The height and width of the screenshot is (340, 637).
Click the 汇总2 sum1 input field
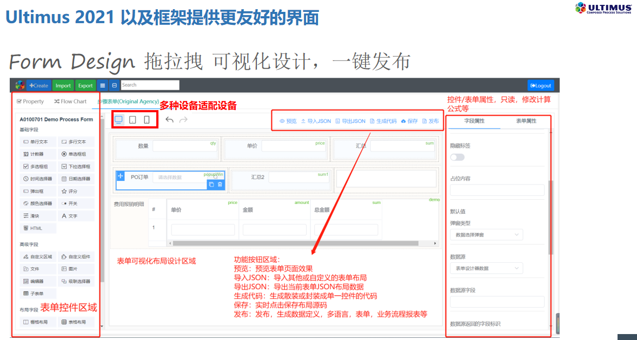pyautogui.click(x=299, y=177)
